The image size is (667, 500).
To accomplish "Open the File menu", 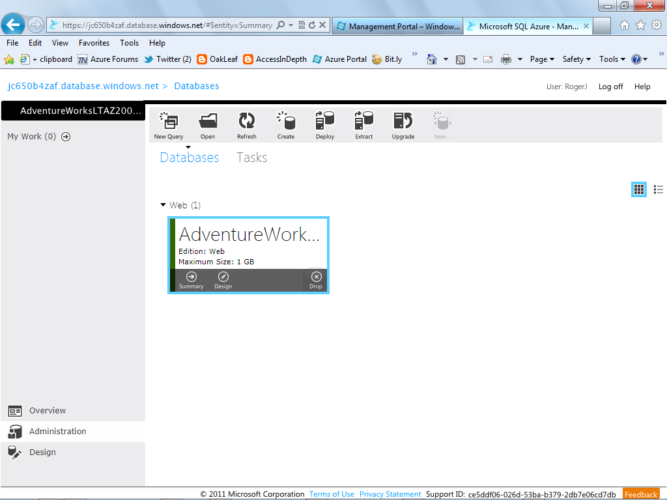I will [12, 43].
